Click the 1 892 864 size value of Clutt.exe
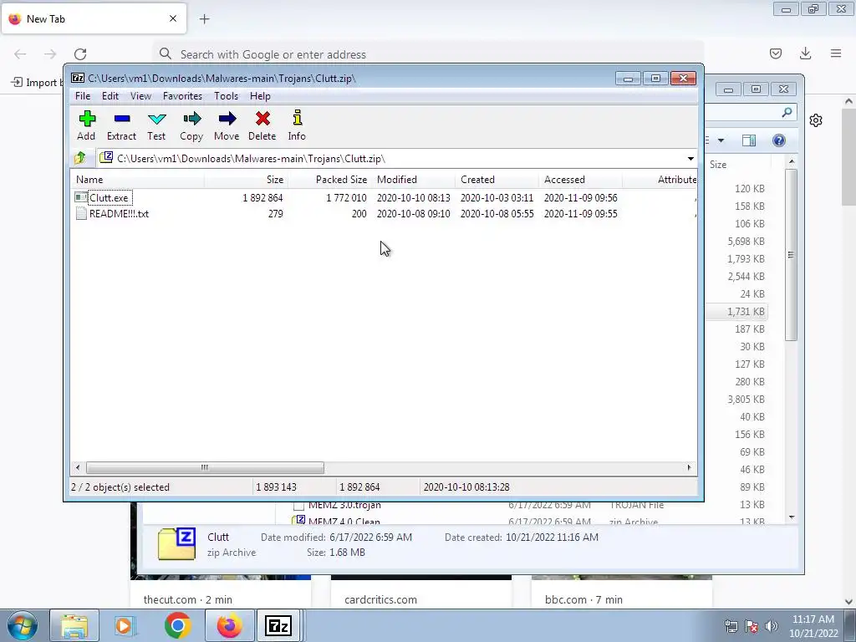The width and height of the screenshot is (856, 642). (262, 197)
